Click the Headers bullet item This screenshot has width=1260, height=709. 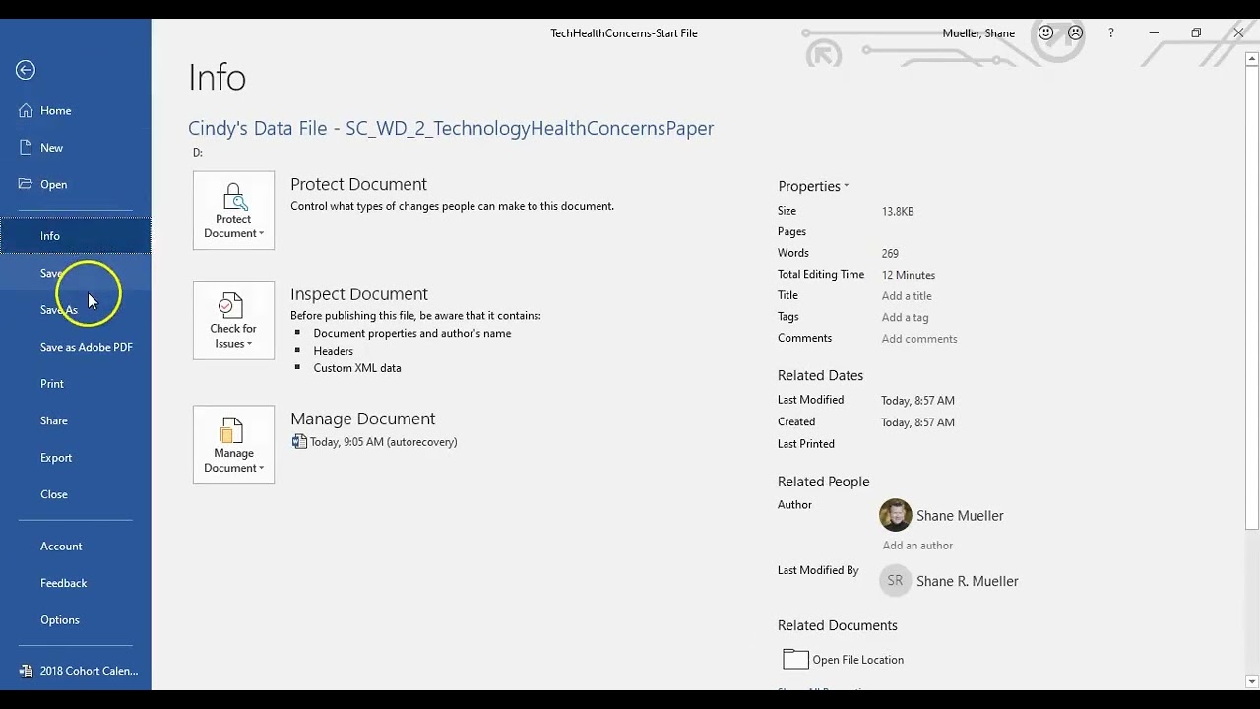pyautogui.click(x=333, y=351)
